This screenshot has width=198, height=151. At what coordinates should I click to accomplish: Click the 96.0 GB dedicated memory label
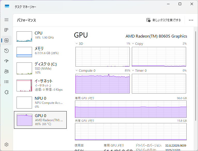coord(182,98)
